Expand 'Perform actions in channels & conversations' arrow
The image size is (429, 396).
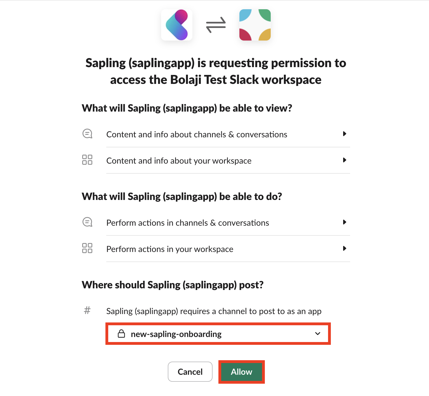[x=345, y=222]
